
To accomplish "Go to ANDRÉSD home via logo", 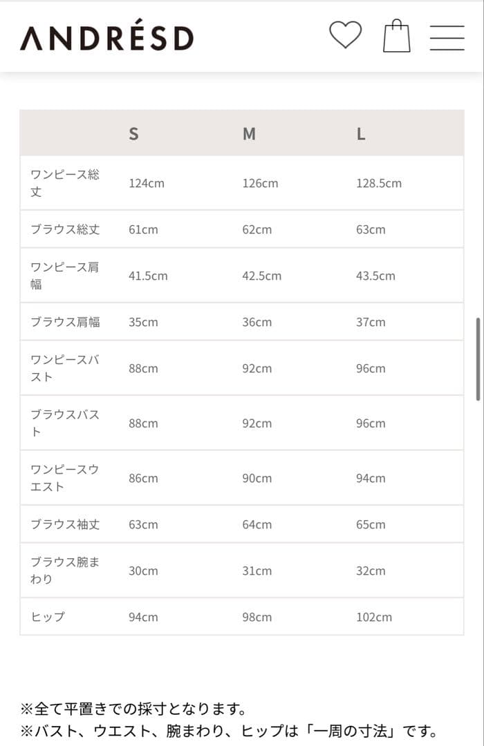I will [106, 37].
